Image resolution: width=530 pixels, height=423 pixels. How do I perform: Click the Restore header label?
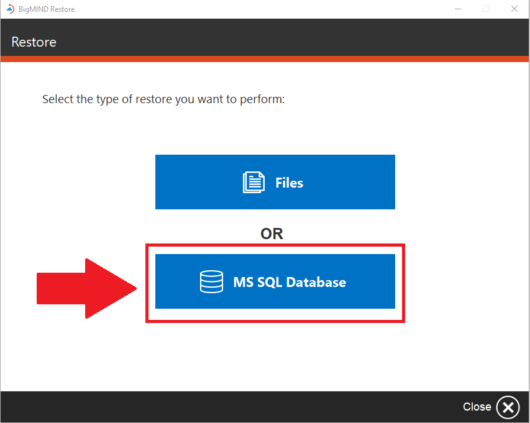tap(34, 42)
